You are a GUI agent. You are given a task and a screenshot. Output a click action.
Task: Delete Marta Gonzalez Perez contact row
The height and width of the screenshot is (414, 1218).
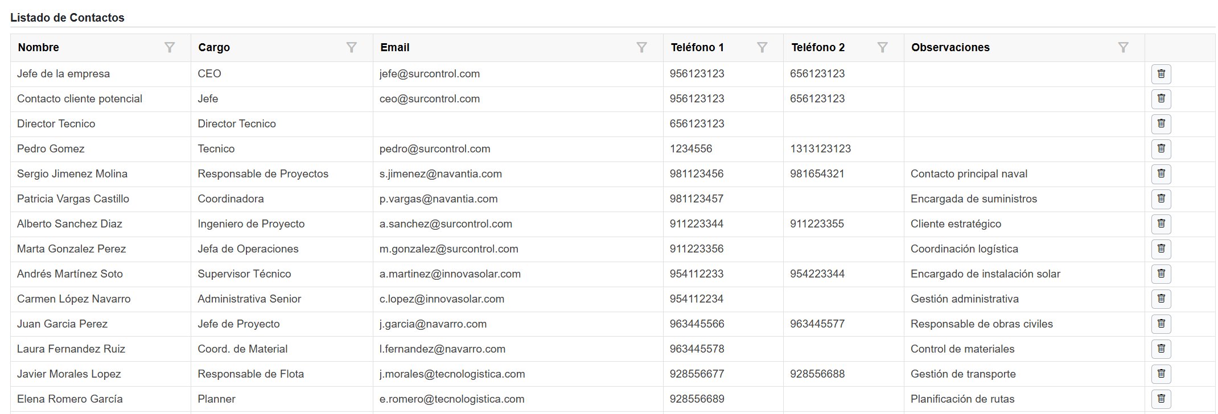1161,249
